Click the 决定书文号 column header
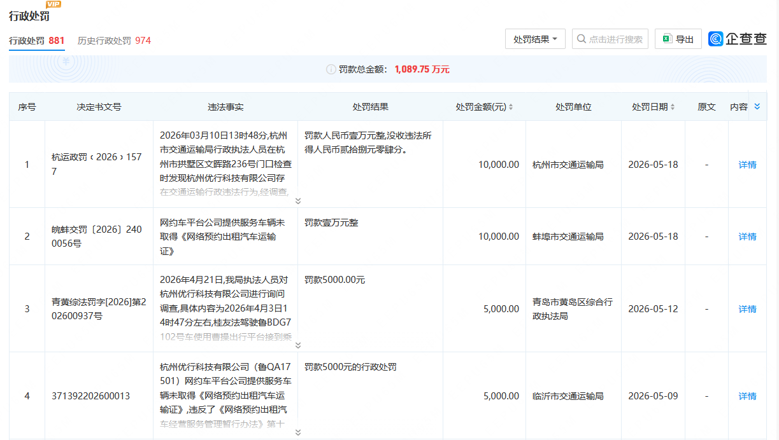 coord(99,107)
